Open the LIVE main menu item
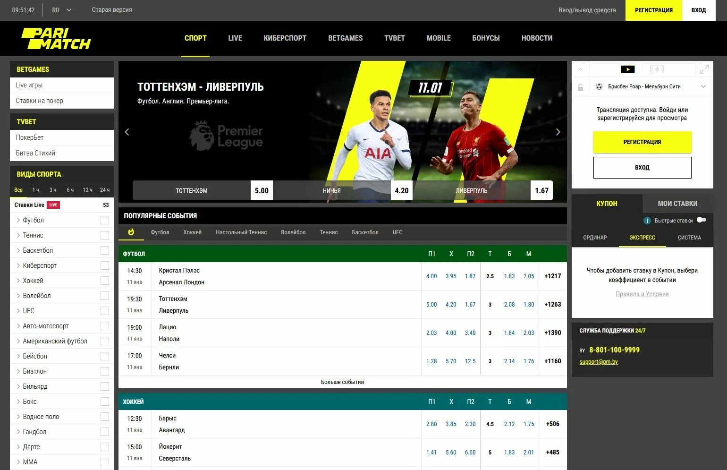 pyautogui.click(x=235, y=38)
